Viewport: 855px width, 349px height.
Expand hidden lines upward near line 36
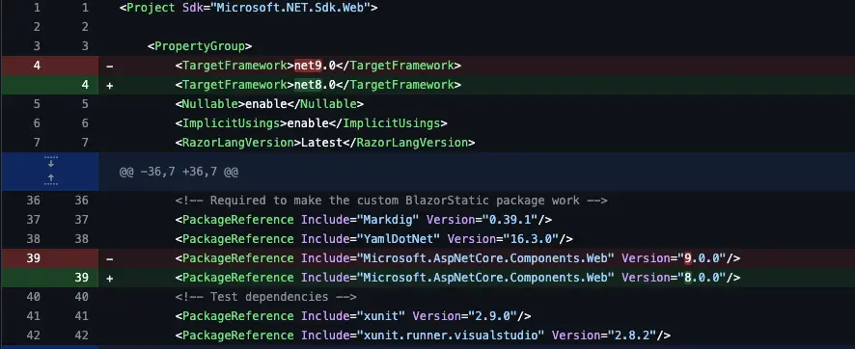(51, 179)
